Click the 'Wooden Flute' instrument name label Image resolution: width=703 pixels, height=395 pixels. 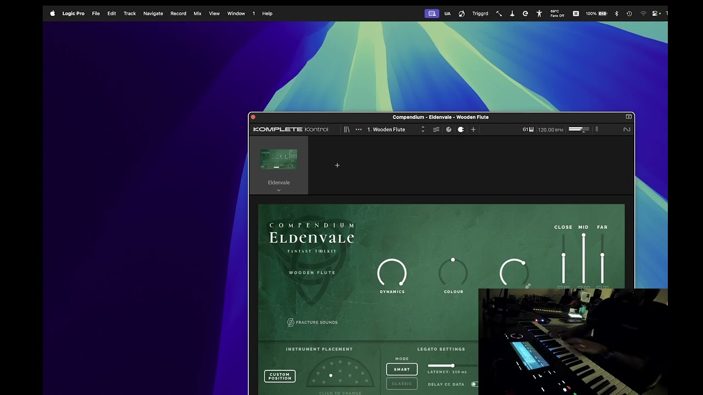point(312,273)
